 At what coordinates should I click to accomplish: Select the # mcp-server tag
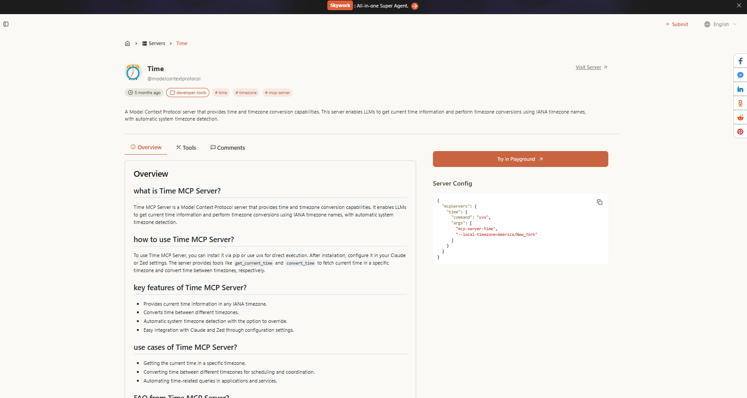point(277,93)
